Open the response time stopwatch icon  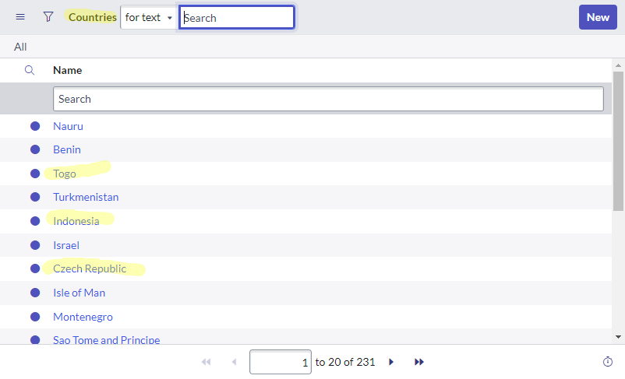point(607,361)
